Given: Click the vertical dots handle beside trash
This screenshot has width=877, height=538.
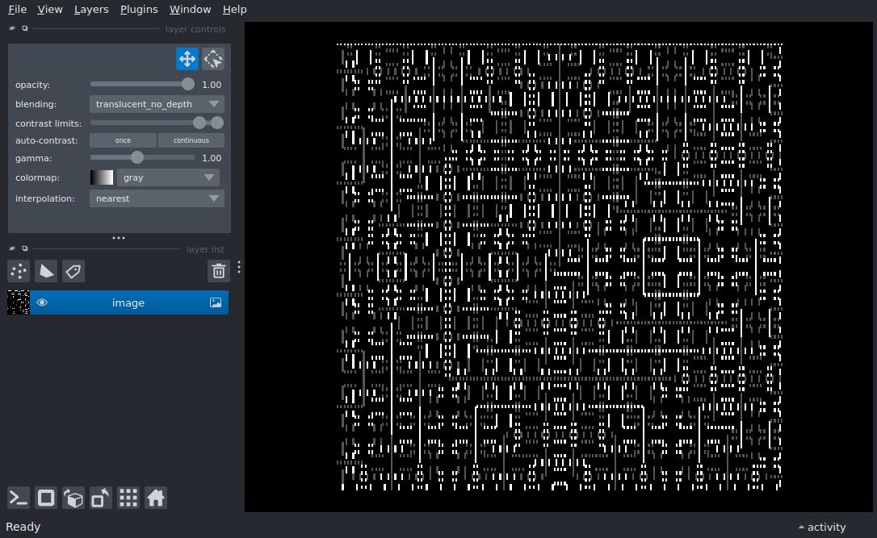Looking at the screenshot, I should coord(239,267).
